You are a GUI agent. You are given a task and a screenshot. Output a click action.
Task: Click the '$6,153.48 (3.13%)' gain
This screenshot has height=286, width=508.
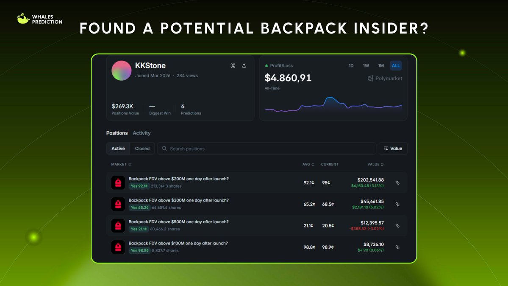pos(367,186)
